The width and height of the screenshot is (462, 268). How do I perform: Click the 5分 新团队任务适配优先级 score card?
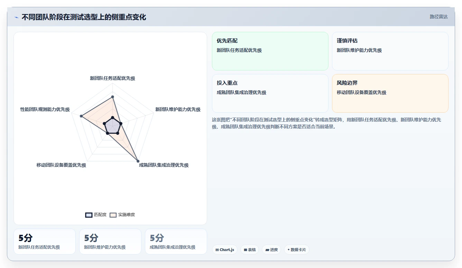45,241
